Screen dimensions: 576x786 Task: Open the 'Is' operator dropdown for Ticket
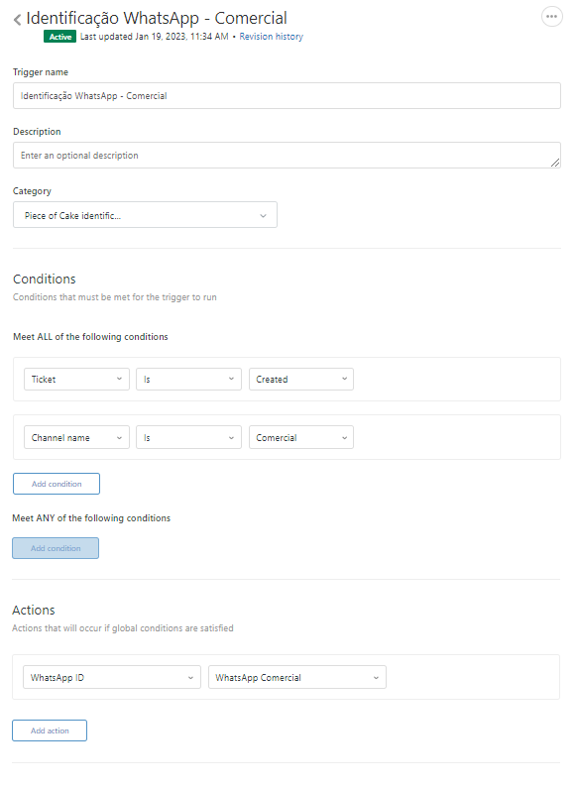pos(189,380)
